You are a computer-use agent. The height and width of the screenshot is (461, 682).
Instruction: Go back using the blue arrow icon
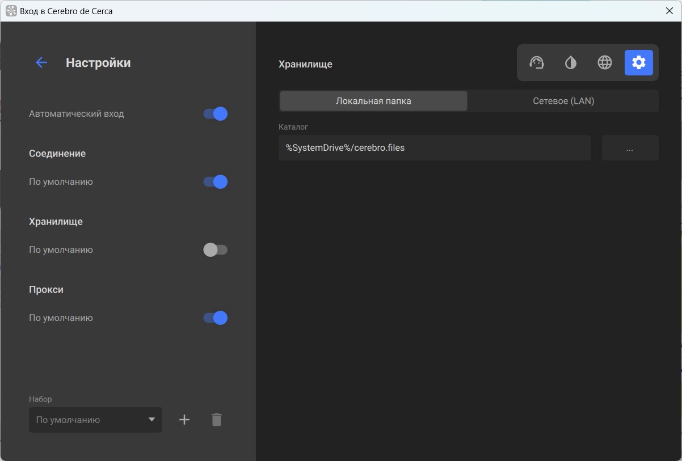point(41,62)
